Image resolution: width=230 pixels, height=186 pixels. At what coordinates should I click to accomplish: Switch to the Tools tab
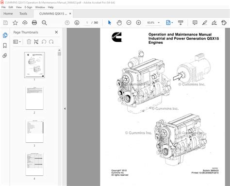(x=23, y=14)
